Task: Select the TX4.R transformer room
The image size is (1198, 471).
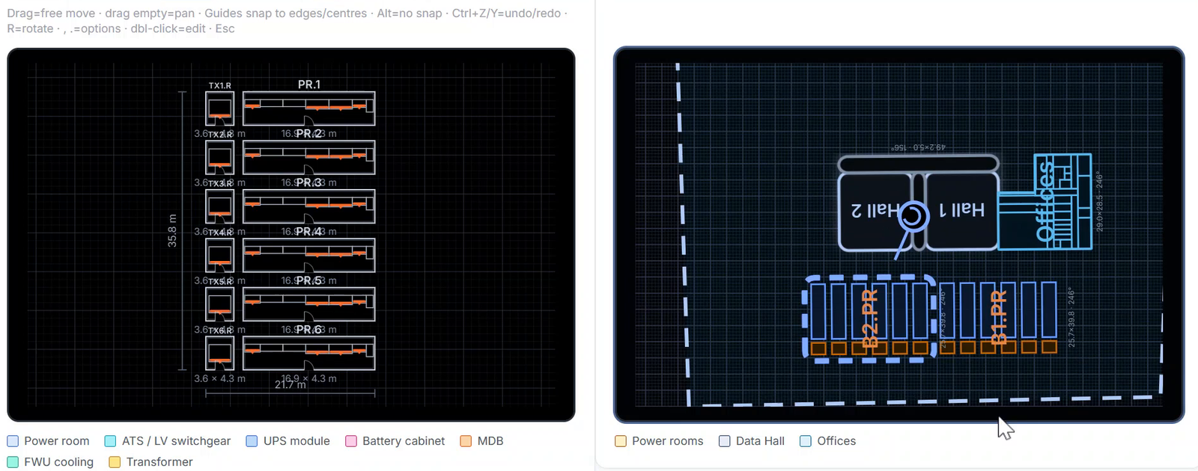Action: [219, 256]
